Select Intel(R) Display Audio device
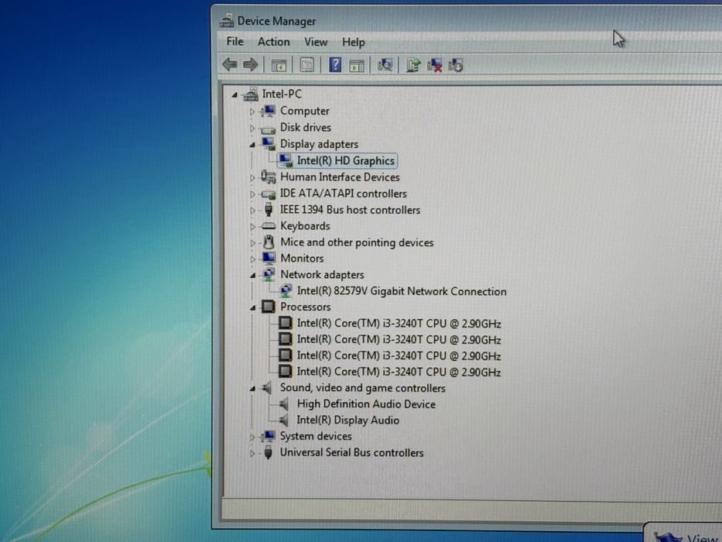722x542 pixels. point(348,420)
